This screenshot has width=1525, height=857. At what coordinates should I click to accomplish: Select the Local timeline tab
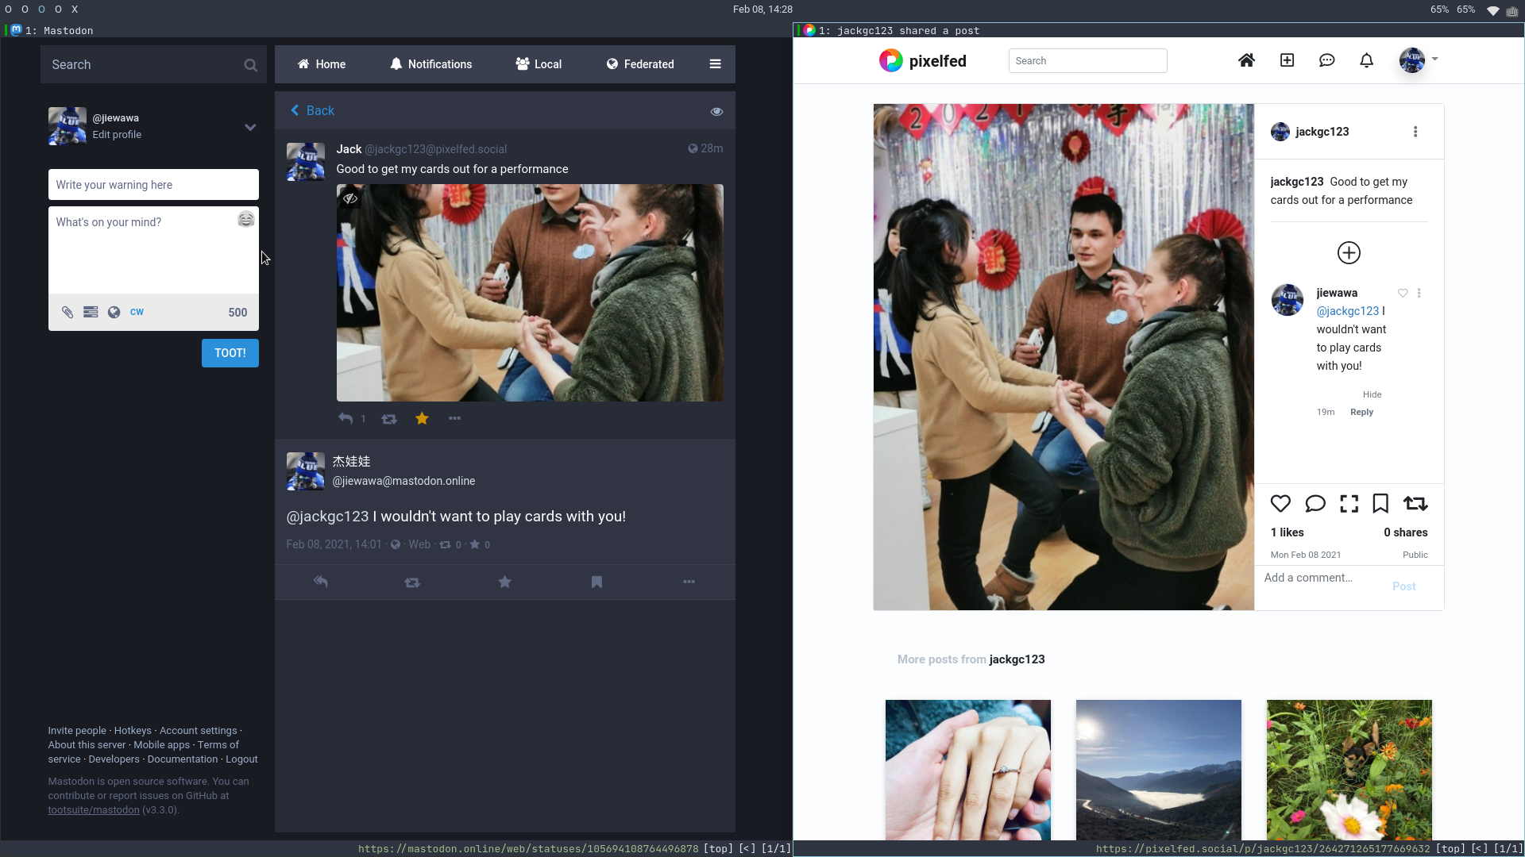click(539, 63)
